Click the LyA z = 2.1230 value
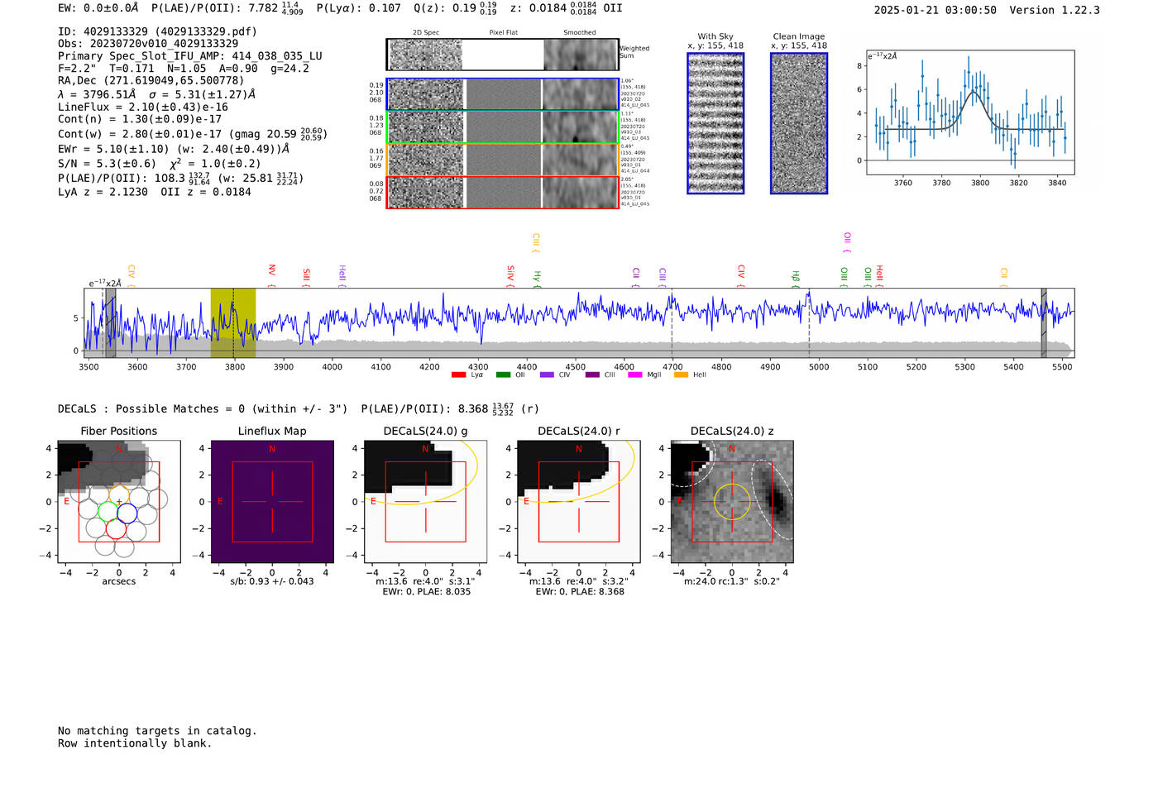This screenshot has width=1158, height=788. coord(103,192)
